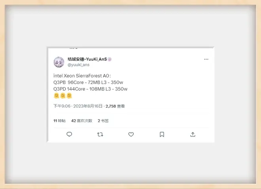Open the 结城安穗-YuuKi_AnS display name link

pyautogui.click(x=87, y=59)
